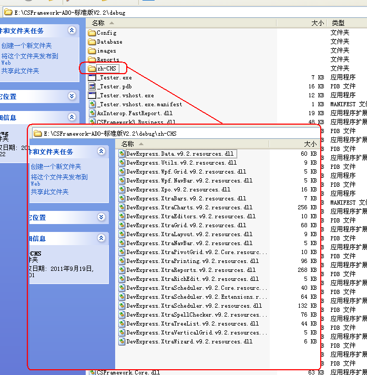This screenshot has width=367, height=375.
Task: Sort by 名称 column in upper window
Action: [98, 23]
